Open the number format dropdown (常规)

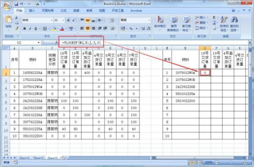coord(149,20)
